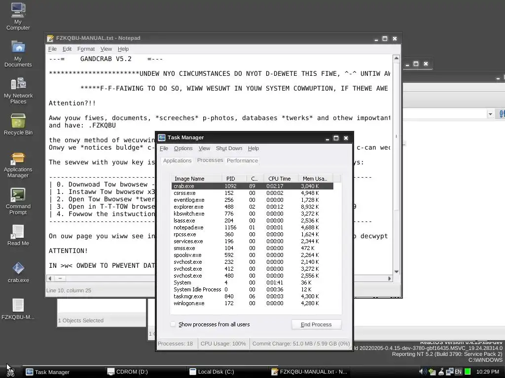Select crab.exe process row
Viewport: 505px width, 378px height.
252,186
